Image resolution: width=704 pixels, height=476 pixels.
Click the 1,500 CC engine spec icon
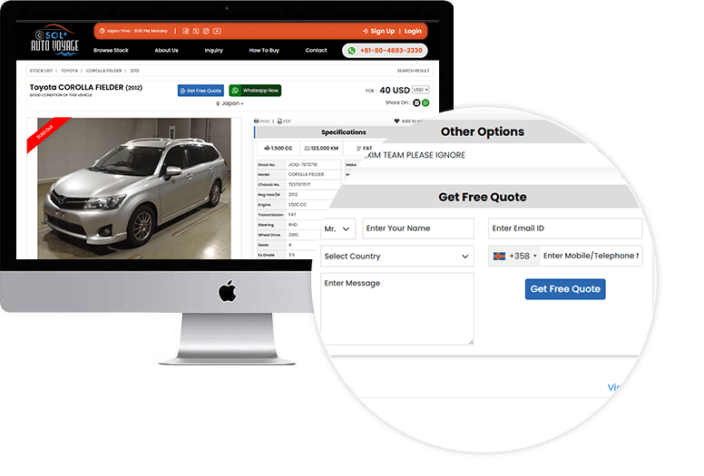point(267,148)
